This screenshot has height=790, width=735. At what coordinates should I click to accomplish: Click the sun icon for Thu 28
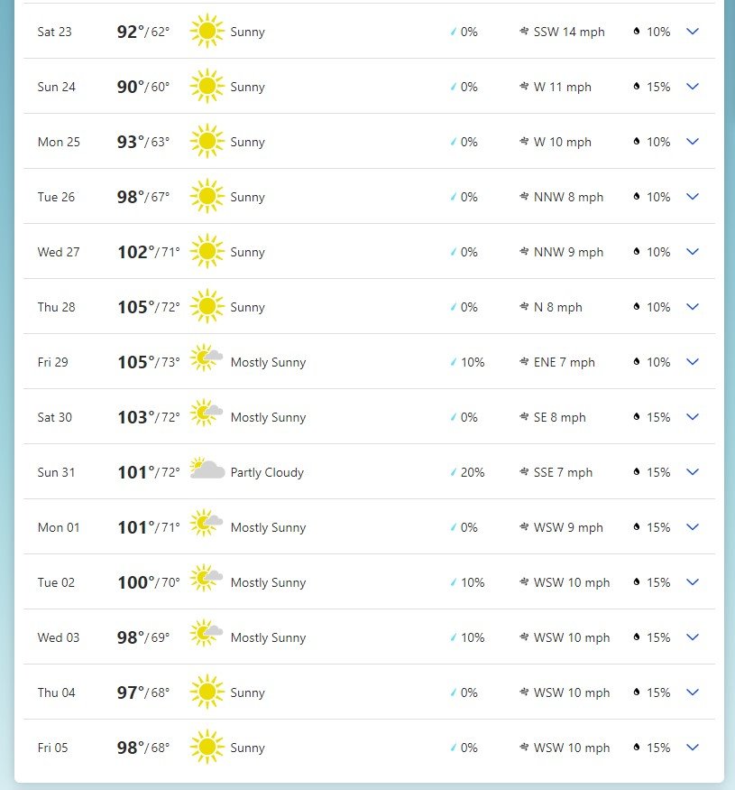point(207,306)
